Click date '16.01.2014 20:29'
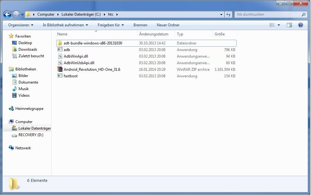The image size is (311, 195). pos(152,69)
